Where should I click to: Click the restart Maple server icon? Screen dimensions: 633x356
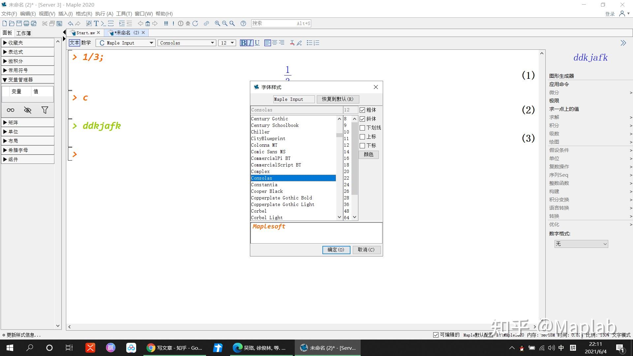coord(195,23)
